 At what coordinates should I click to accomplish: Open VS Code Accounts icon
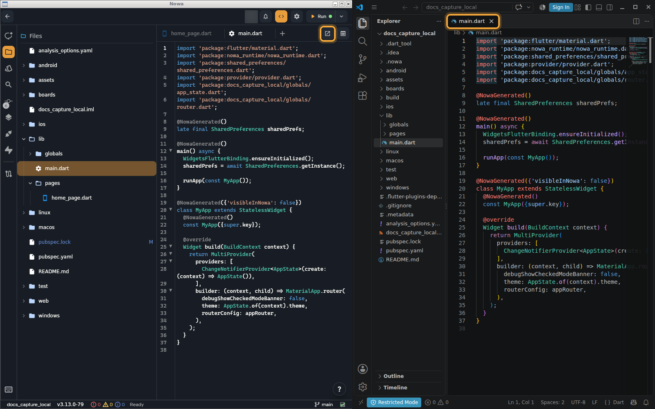[363, 369]
